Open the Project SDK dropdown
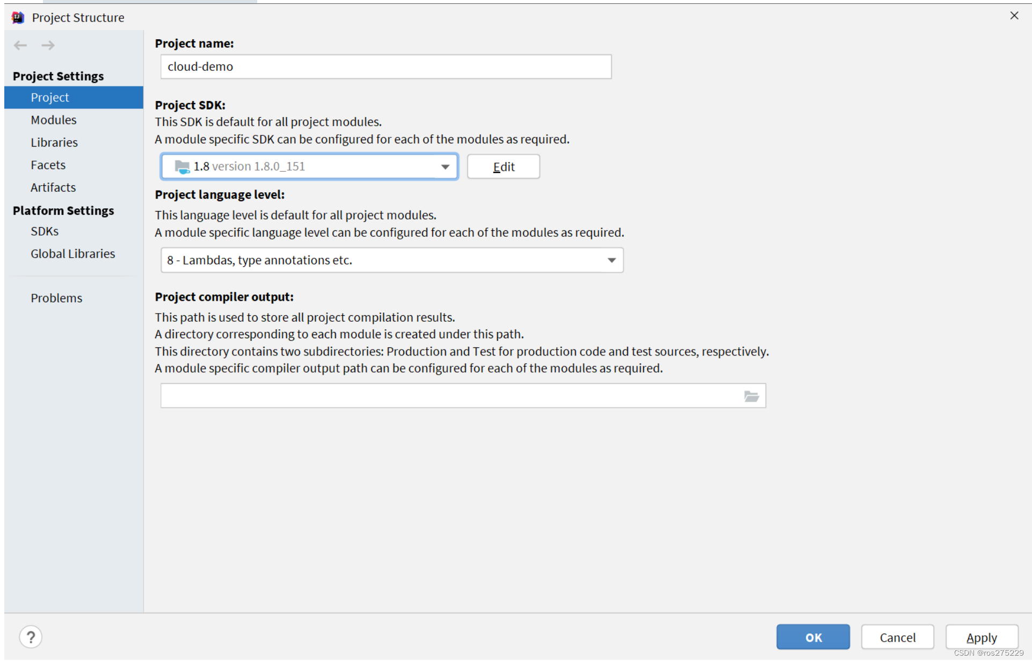Screen dimensions: 1032x661 coord(445,166)
